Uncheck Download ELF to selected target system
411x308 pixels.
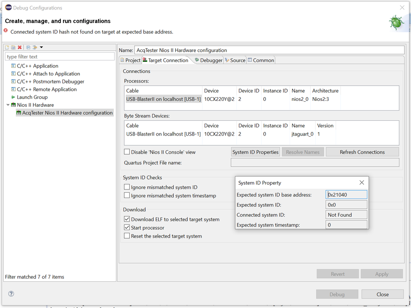pos(127,219)
